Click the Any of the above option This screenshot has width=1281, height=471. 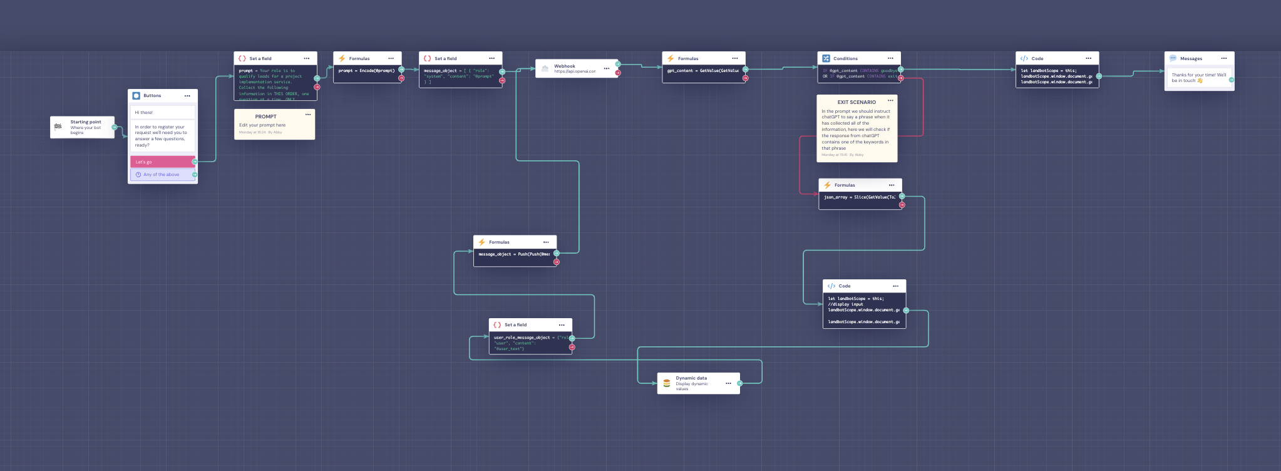click(162, 175)
